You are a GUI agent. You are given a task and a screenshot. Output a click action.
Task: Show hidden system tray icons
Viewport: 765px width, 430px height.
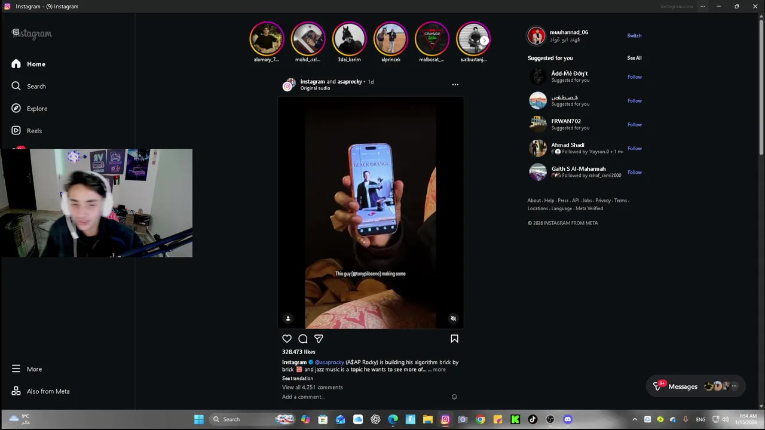click(635, 419)
